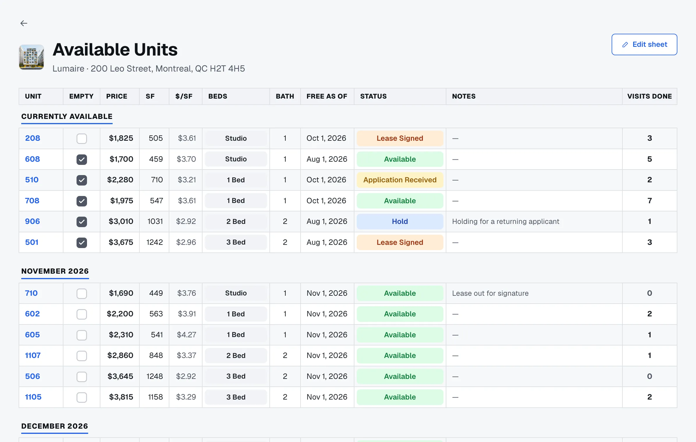696x442 pixels.
Task: Check Empty checkbox for unit 710
Action: (81, 293)
